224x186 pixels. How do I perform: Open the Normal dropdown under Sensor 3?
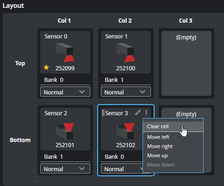tap(122, 168)
